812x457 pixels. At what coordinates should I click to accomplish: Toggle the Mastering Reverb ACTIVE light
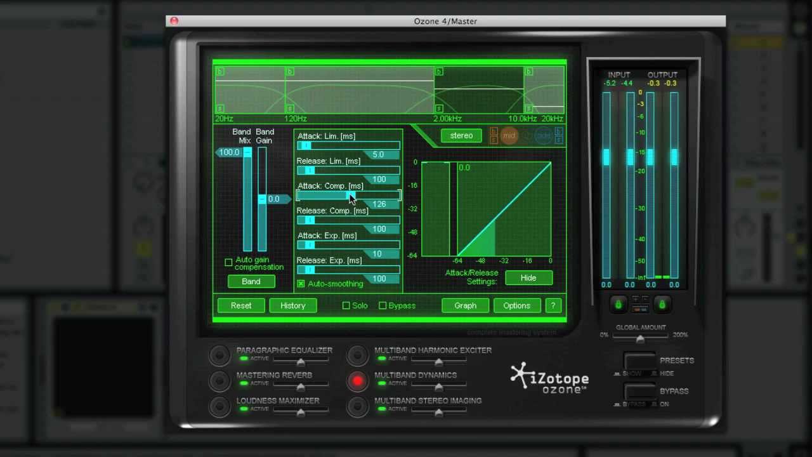[243, 383]
